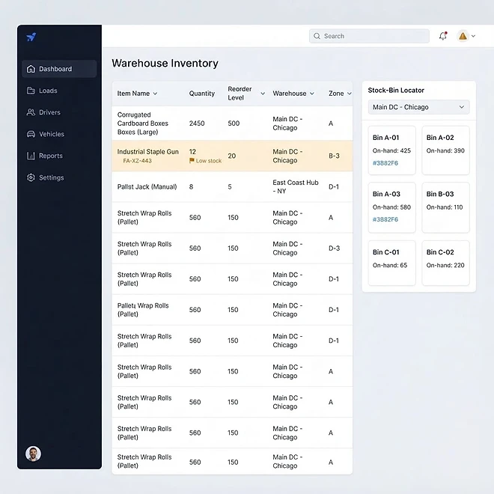
Task: Focus the Search input field
Action: [x=369, y=36]
